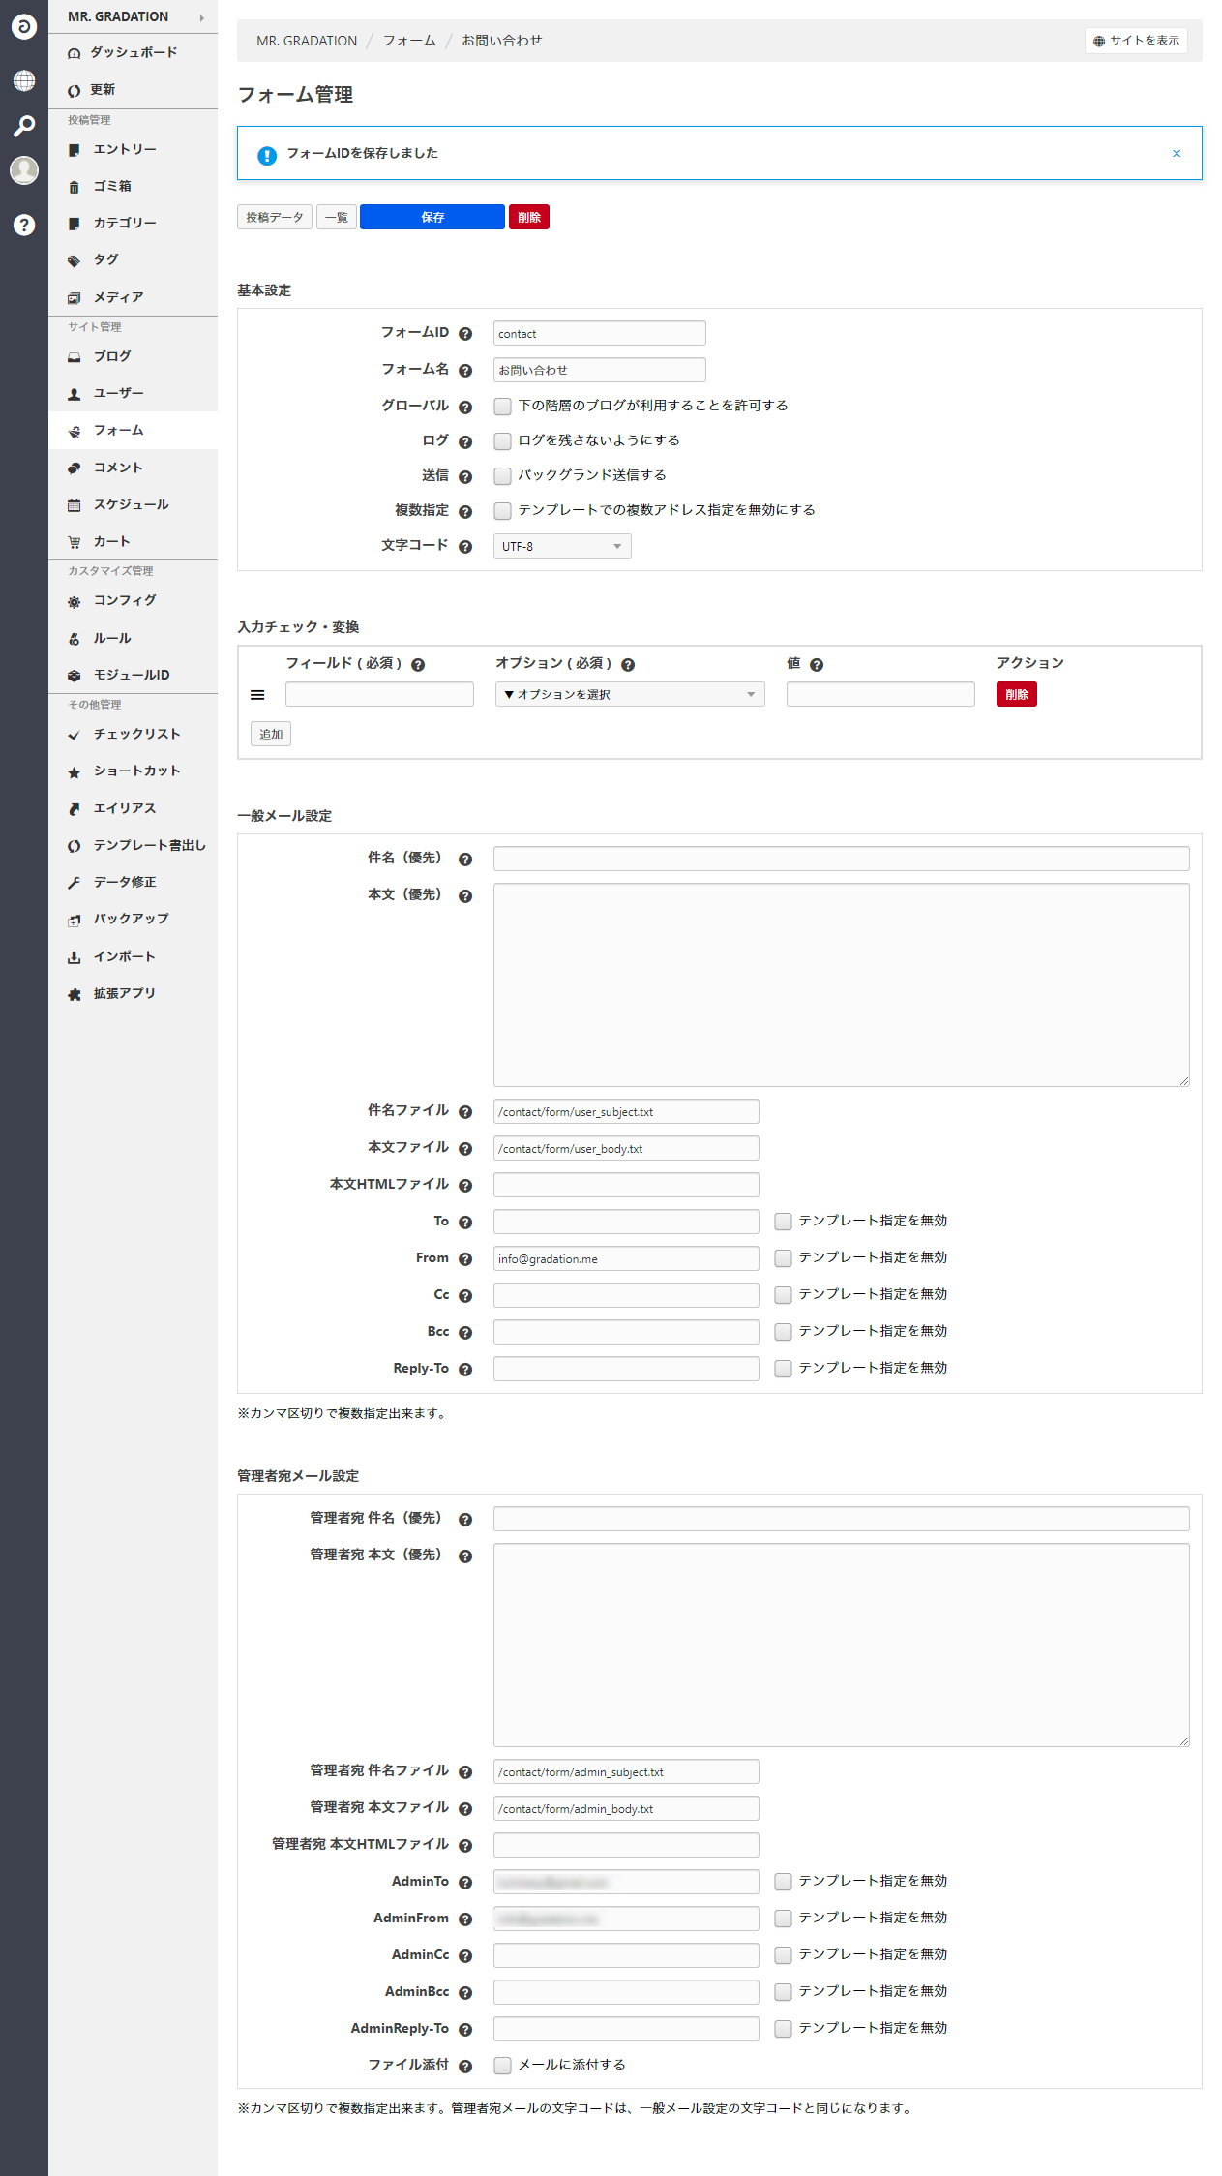The width and height of the screenshot is (1222, 2176).
Task: Click the サイトを表示 button
Action: (1136, 41)
